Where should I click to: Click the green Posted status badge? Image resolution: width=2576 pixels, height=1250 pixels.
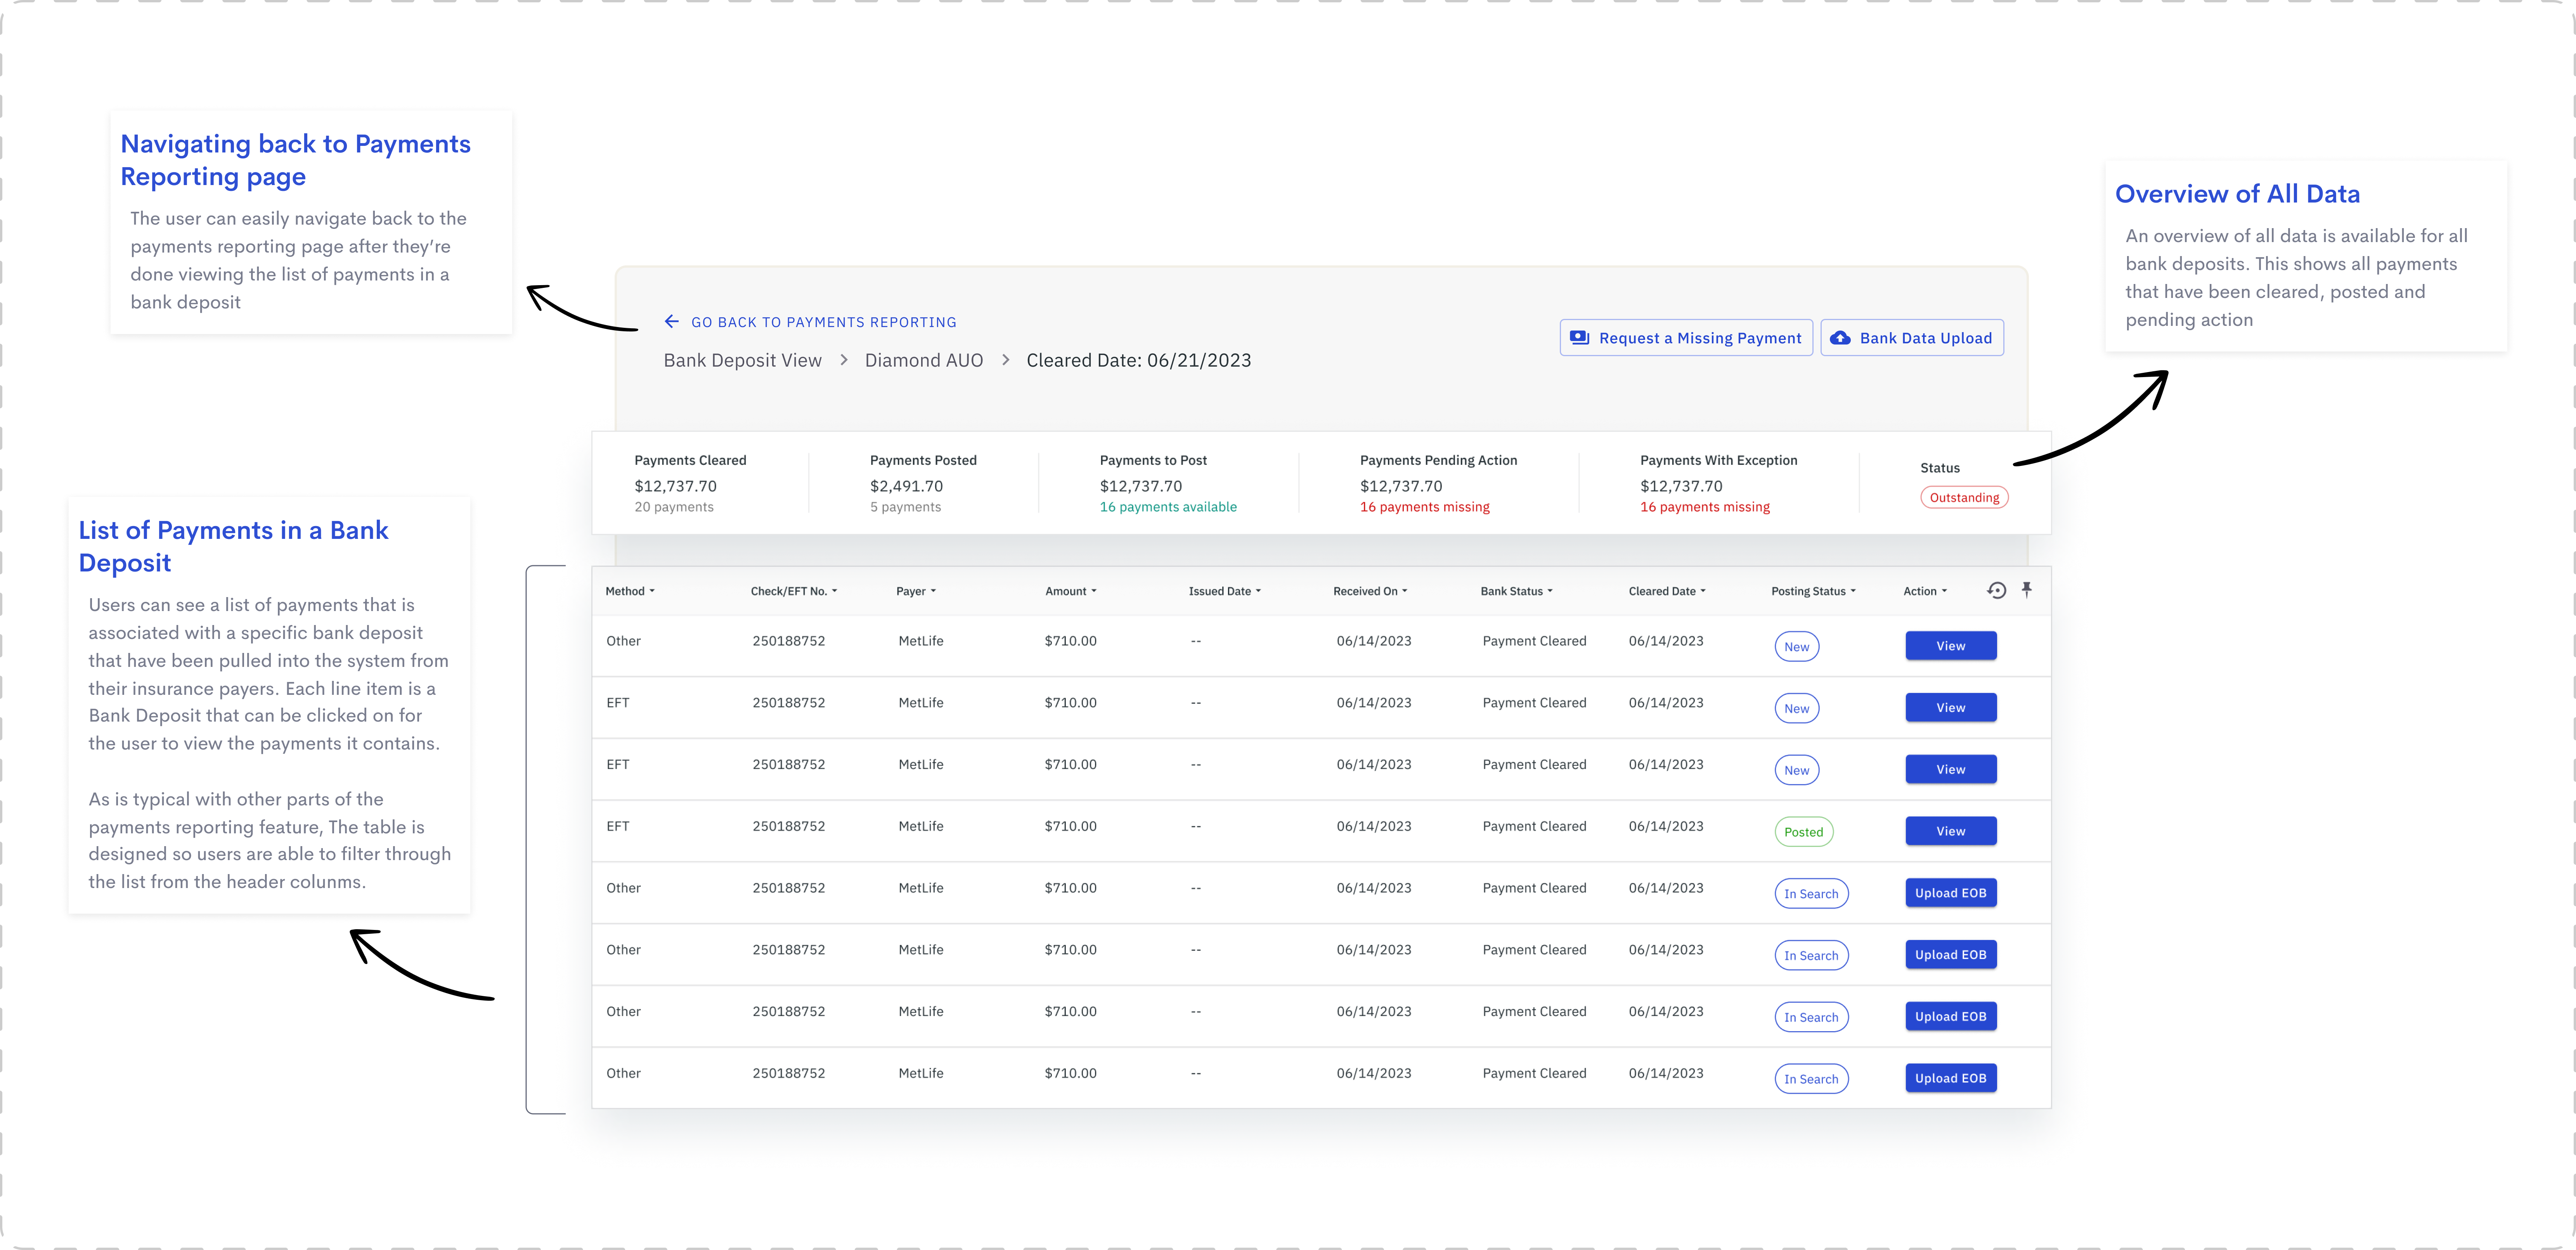point(1803,832)
